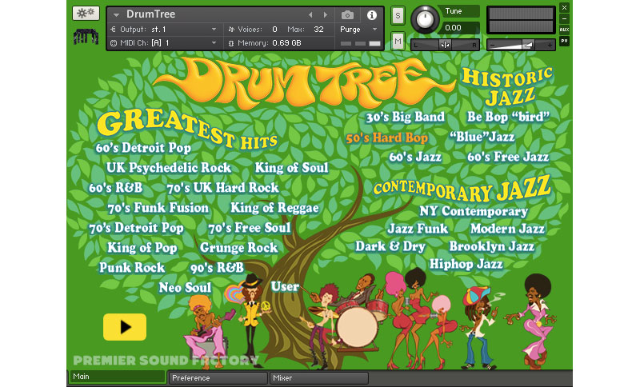Pick the 60's Jazz kit
This screenshot has width=640, height=387.
[x=415, y=157]
